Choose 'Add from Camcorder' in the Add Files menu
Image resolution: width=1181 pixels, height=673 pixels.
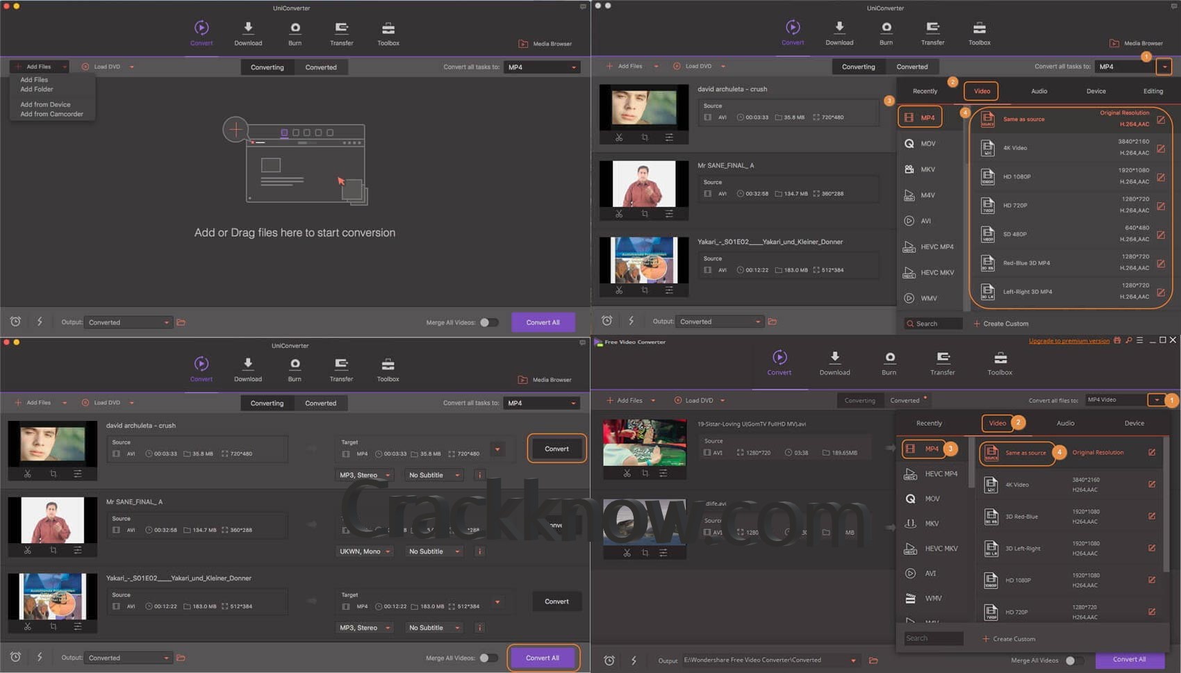pyautogui.click(x=51, y=114)
